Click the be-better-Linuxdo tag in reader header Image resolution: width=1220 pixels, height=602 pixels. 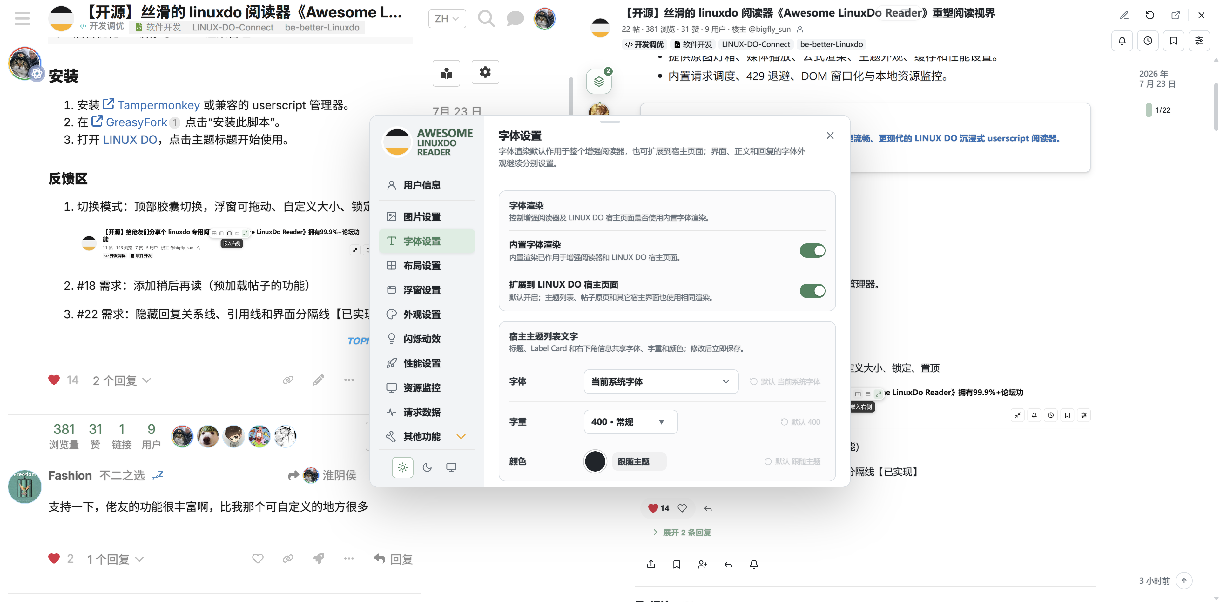point(831,44)
